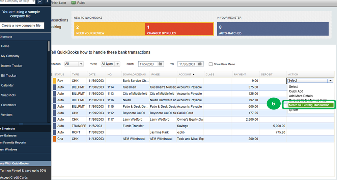Select the Jasmine Park payee cell
This screenshot has height=180, width=337.
(163, 132)
